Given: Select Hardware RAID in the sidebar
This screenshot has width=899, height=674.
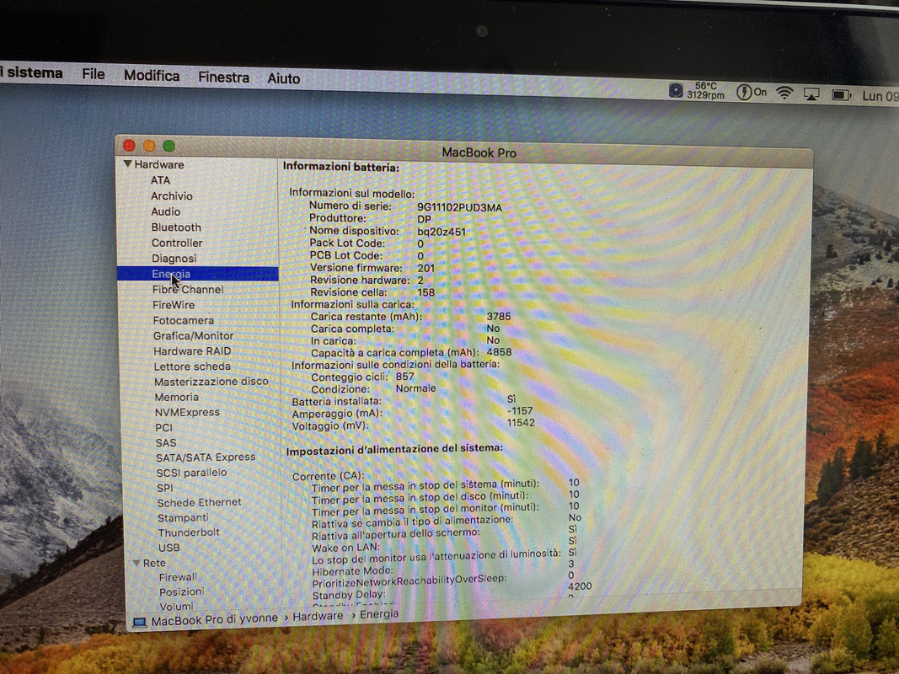Looking at the screenshot, I should [192, 350].
